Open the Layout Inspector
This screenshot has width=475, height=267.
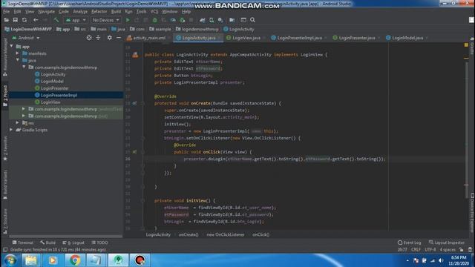(x=447, y=243)
